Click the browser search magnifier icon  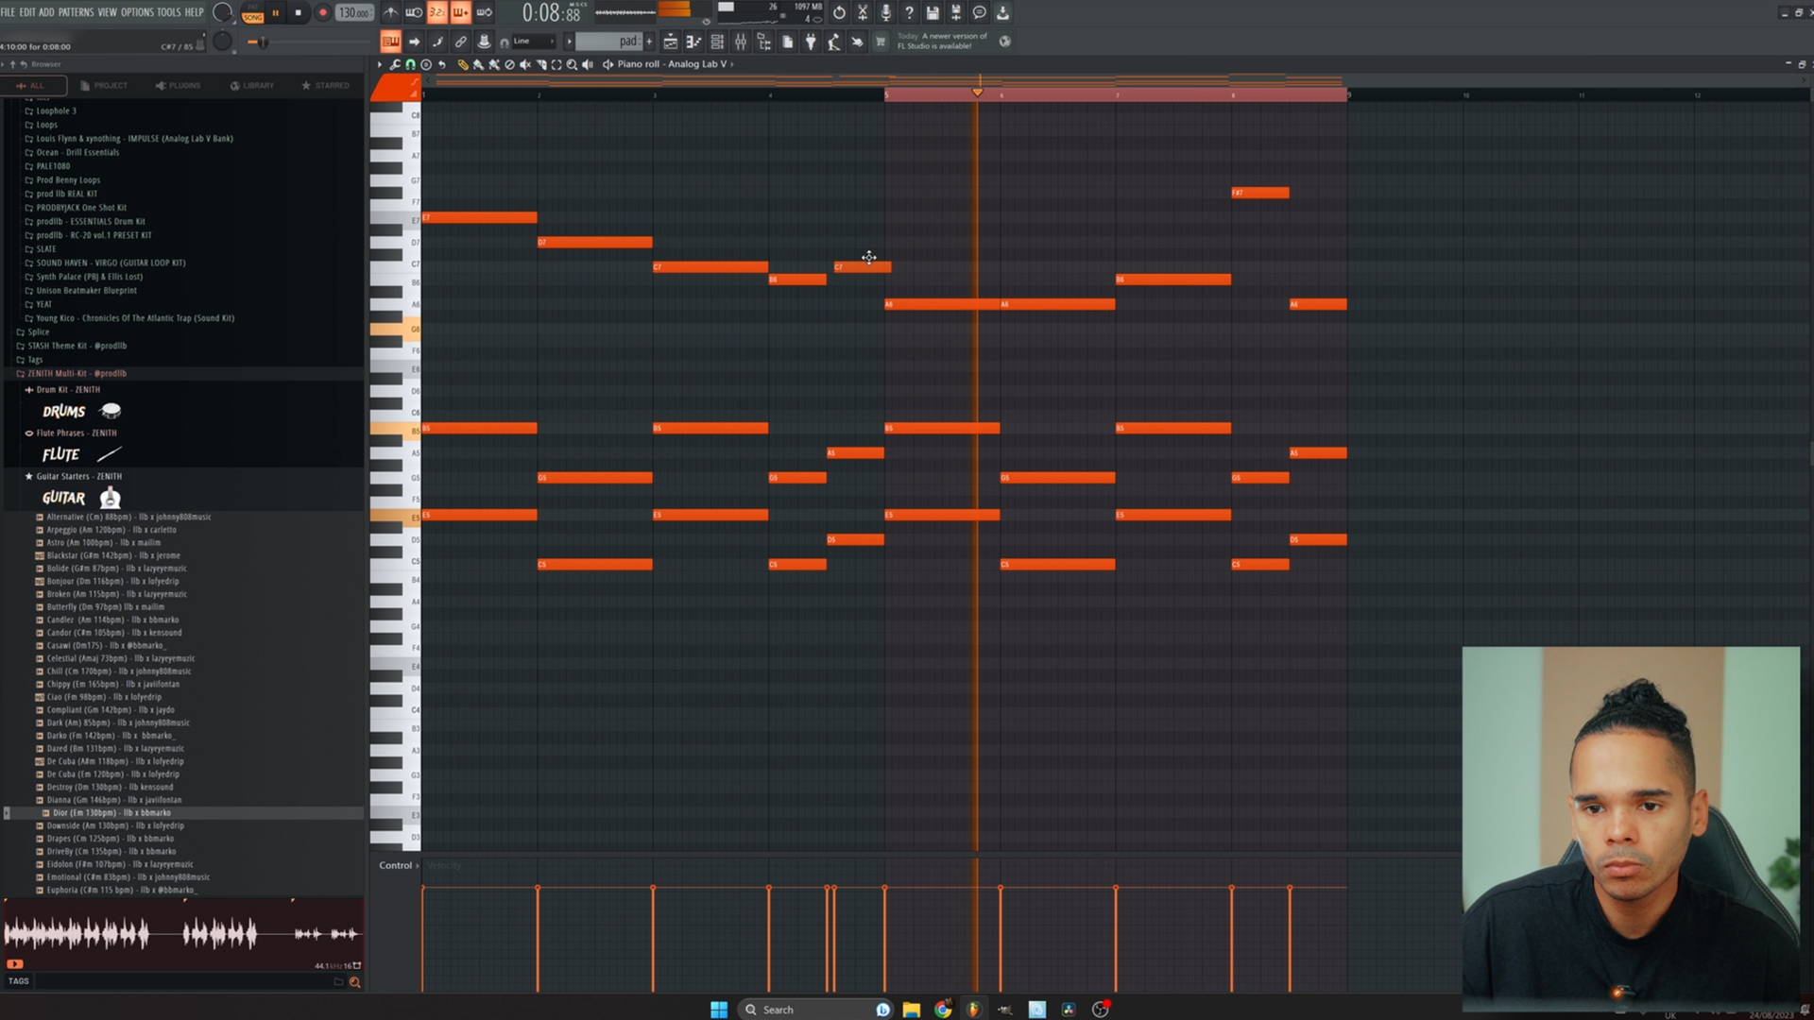click(355, 982)
